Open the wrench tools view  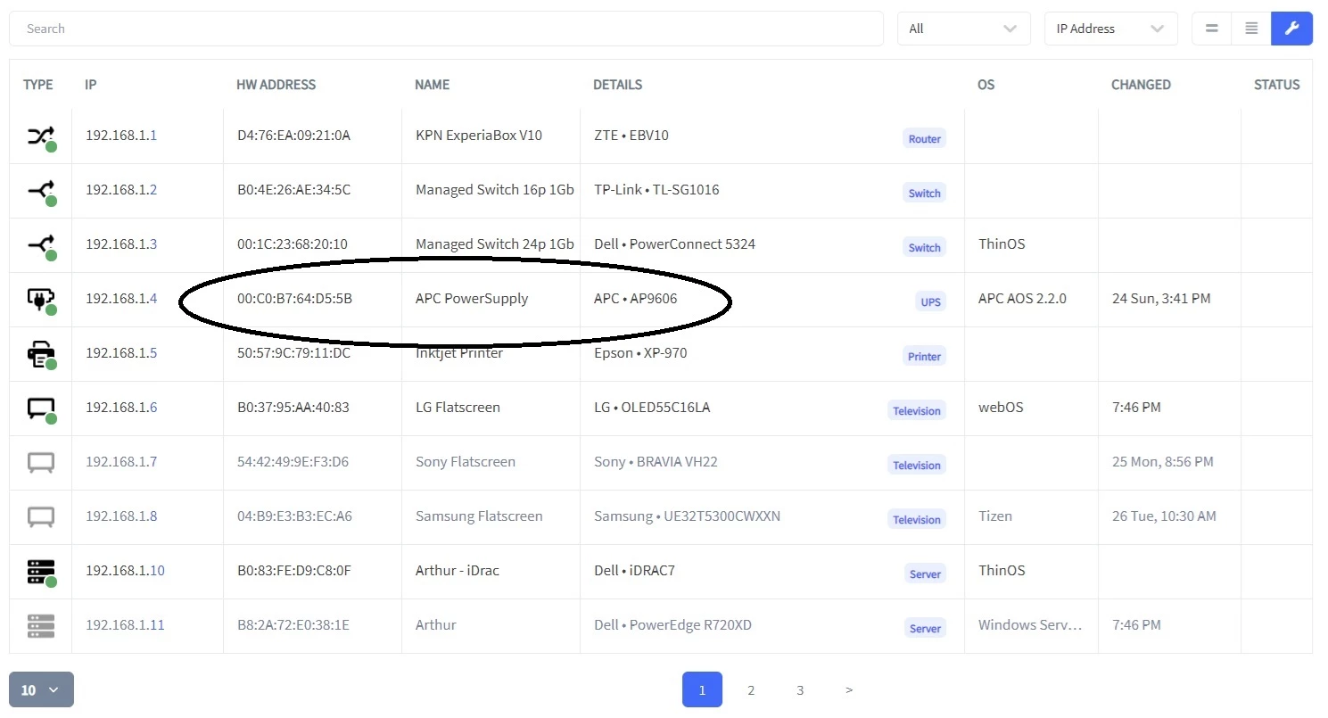tap(1292, 29)
